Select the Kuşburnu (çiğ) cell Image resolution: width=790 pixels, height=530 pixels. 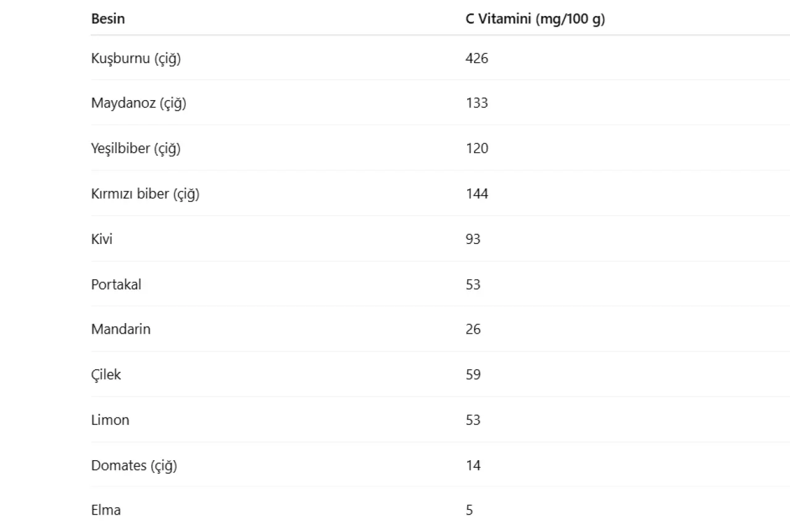pyautogui.click(x=136, y=59)
